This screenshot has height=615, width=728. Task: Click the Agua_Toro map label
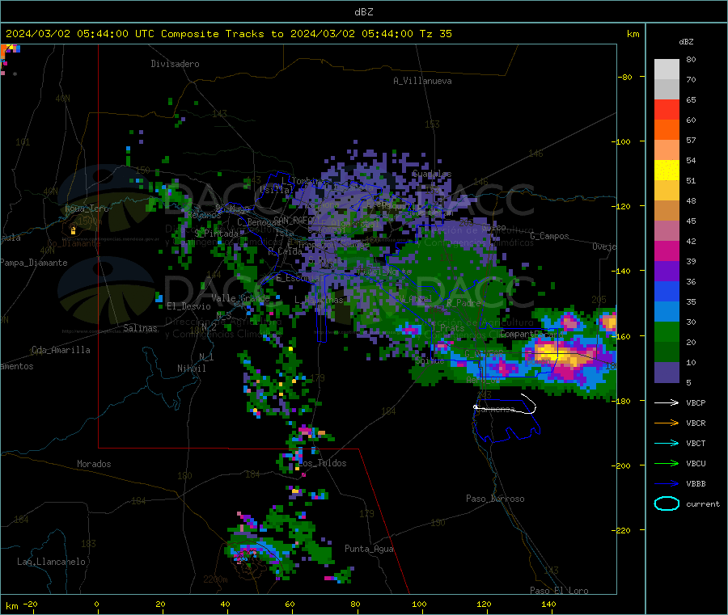coord(87,209)
